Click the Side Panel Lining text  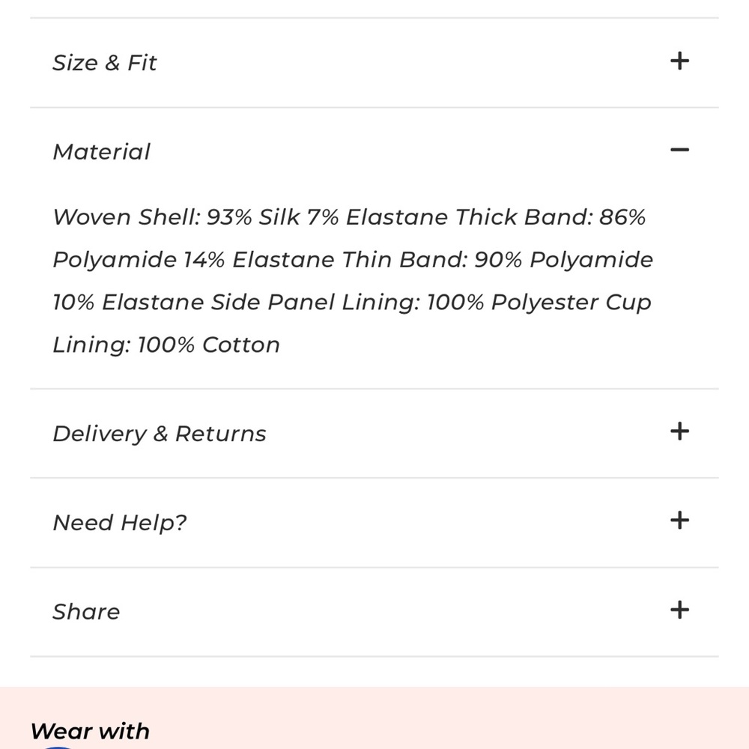click(318, 303)
